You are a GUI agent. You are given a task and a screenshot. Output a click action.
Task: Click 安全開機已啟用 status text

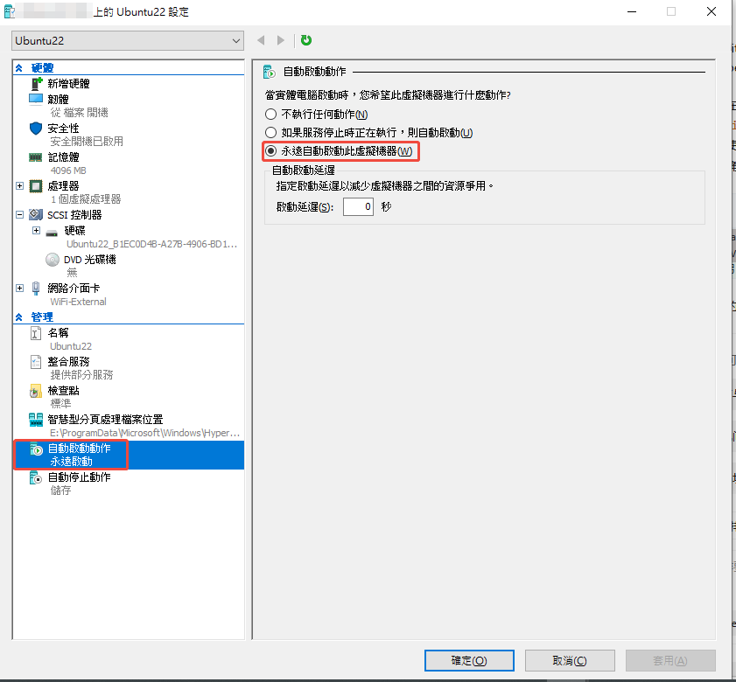pos(87,141)
